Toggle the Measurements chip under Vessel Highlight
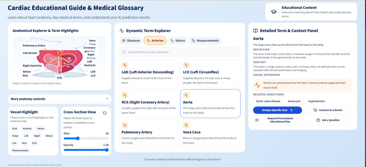The width and height of the screenshot is (366, 167). [x=20, y=151]
